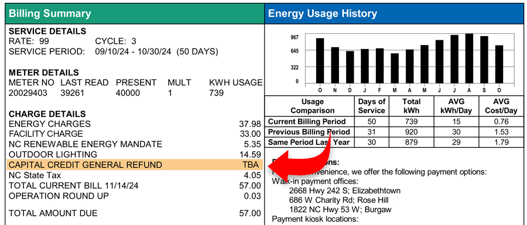Click the FACILITY CHARGE amount 33.00
The width and height of the screenshot is (527, 225).
(x=249, y=134)
